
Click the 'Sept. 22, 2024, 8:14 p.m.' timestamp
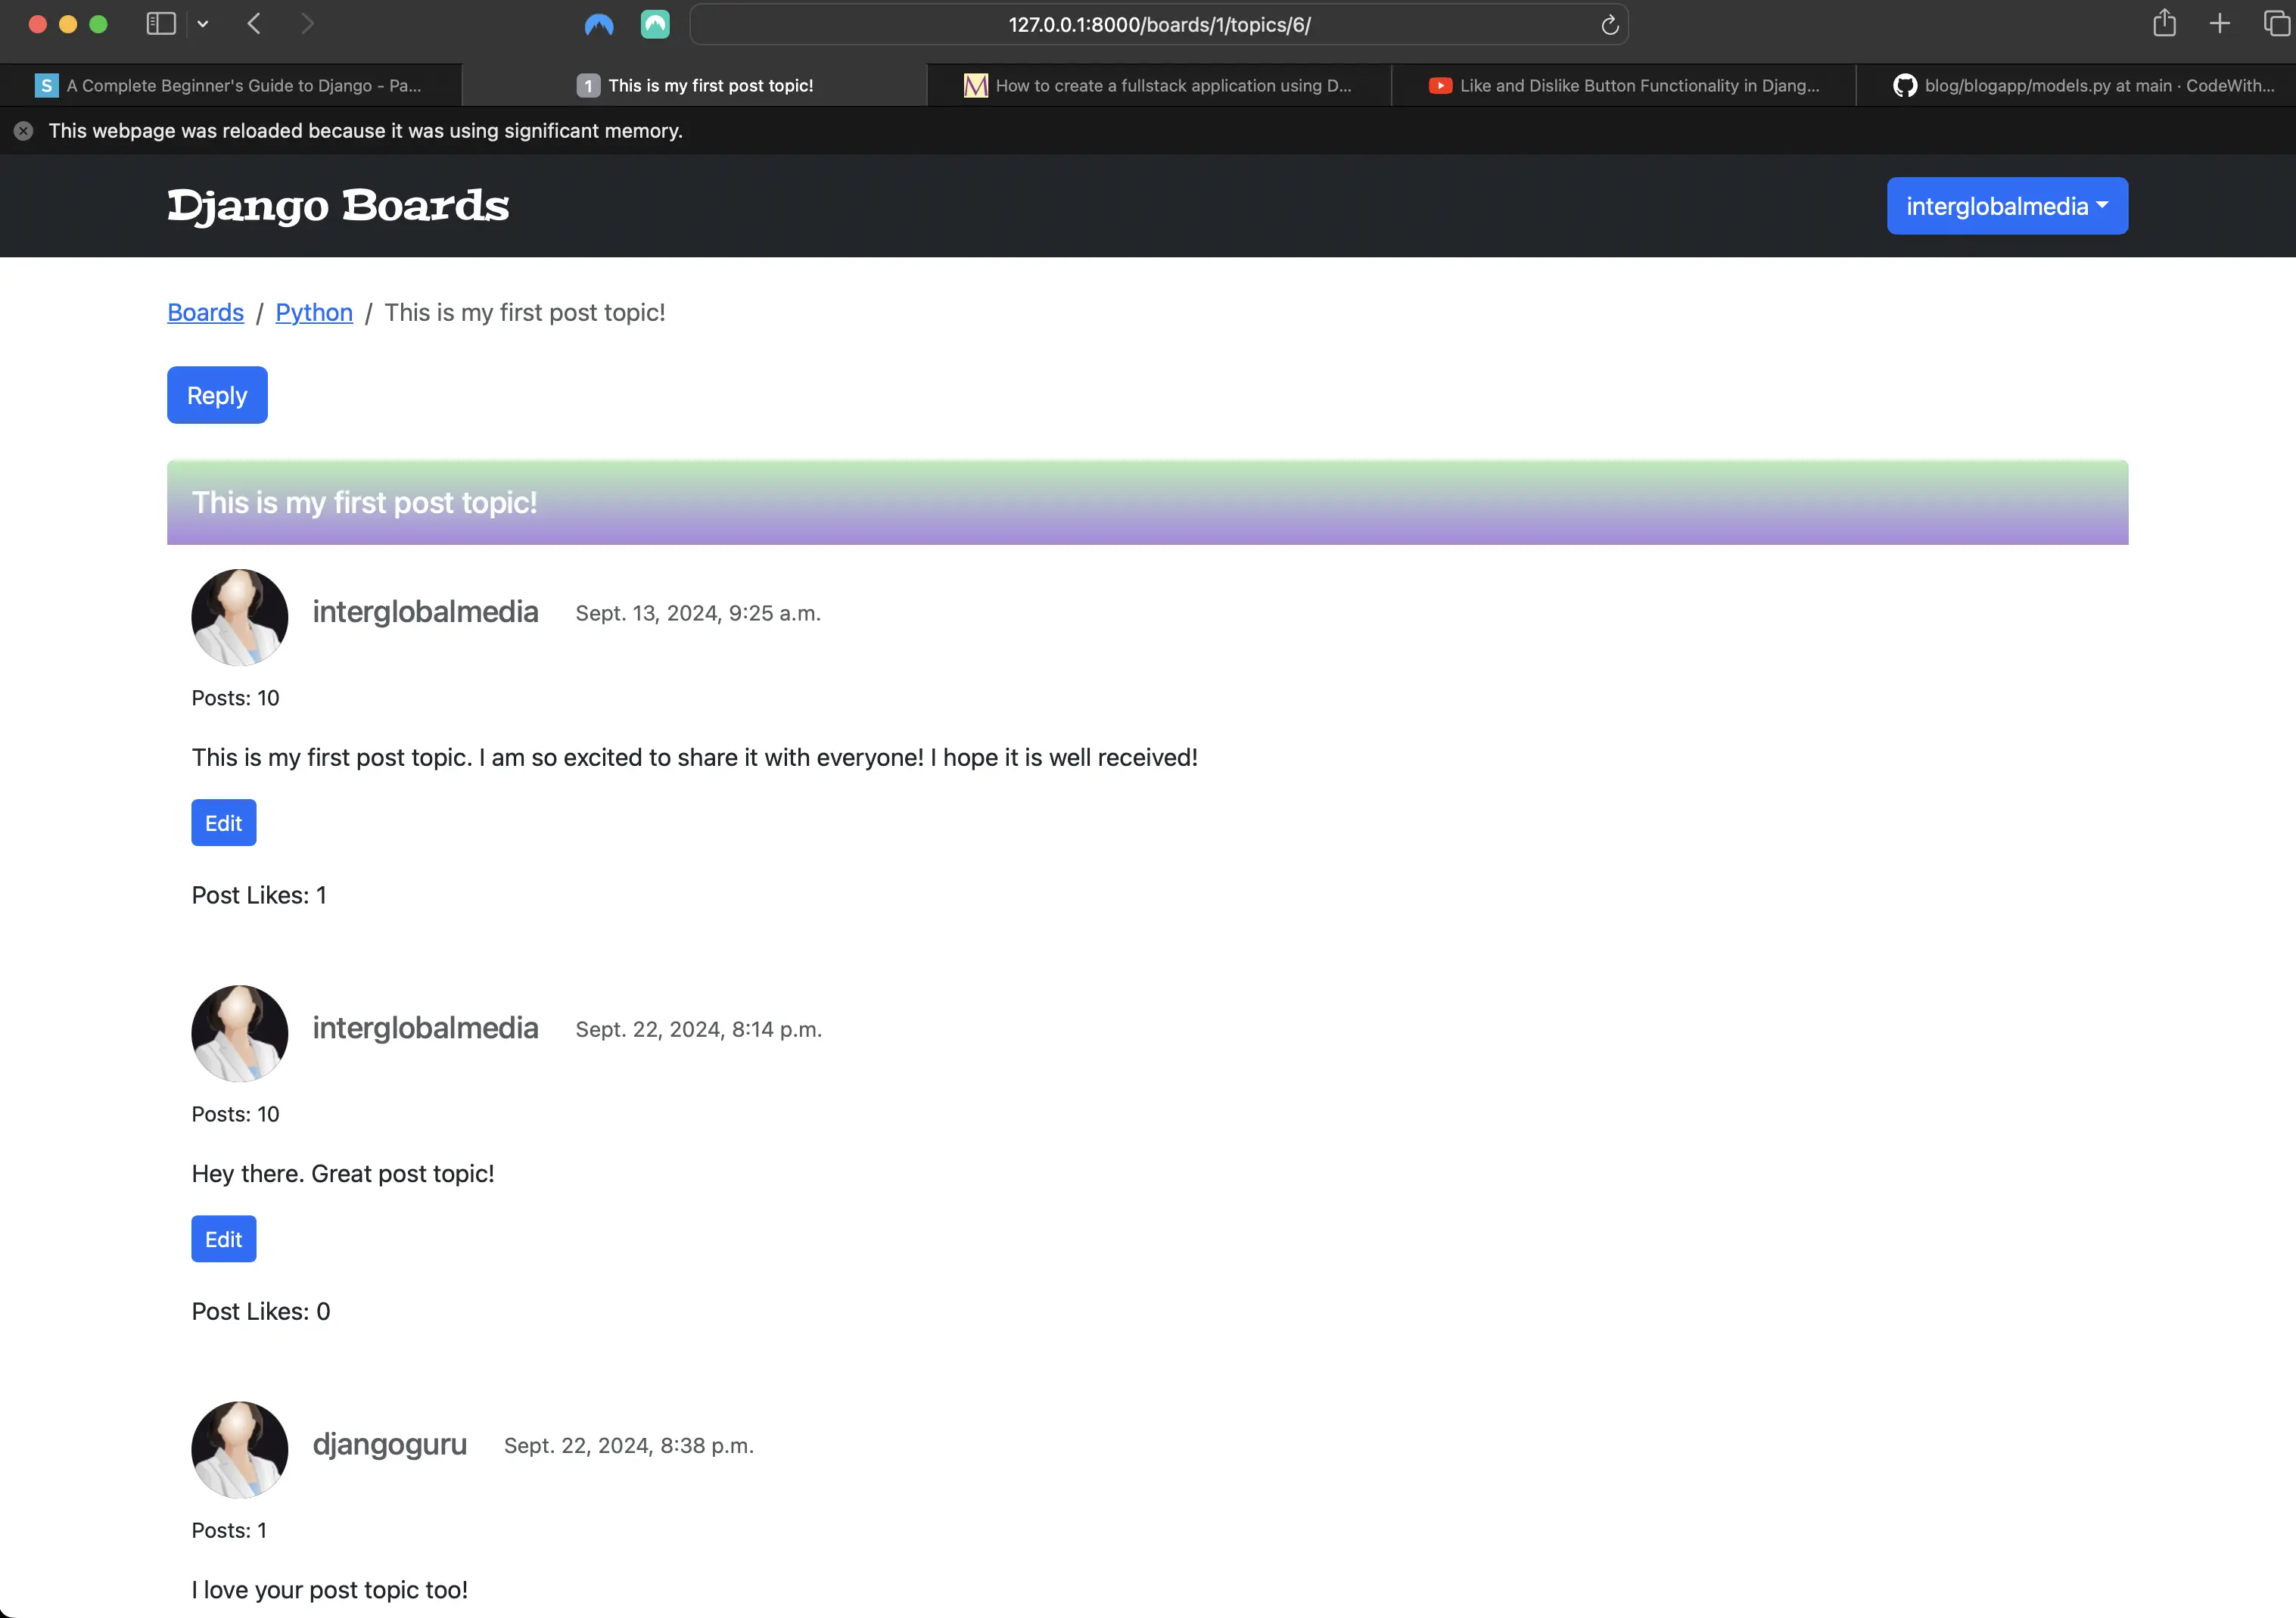pos(699,1029)
